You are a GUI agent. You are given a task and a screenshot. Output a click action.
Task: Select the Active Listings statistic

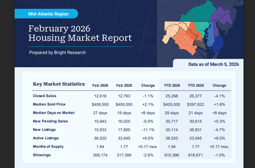pos(46,138)
